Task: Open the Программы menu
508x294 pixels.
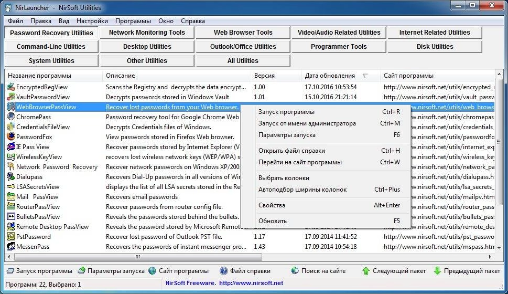Action: click(x=133, y=21)
